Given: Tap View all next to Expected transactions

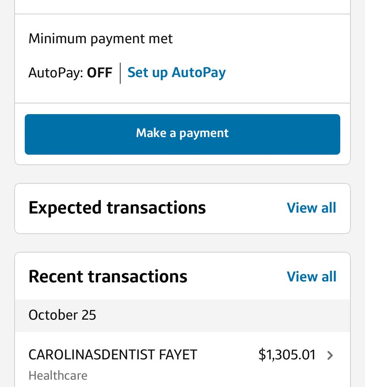Looking at the screenshot, I should 312,208.
